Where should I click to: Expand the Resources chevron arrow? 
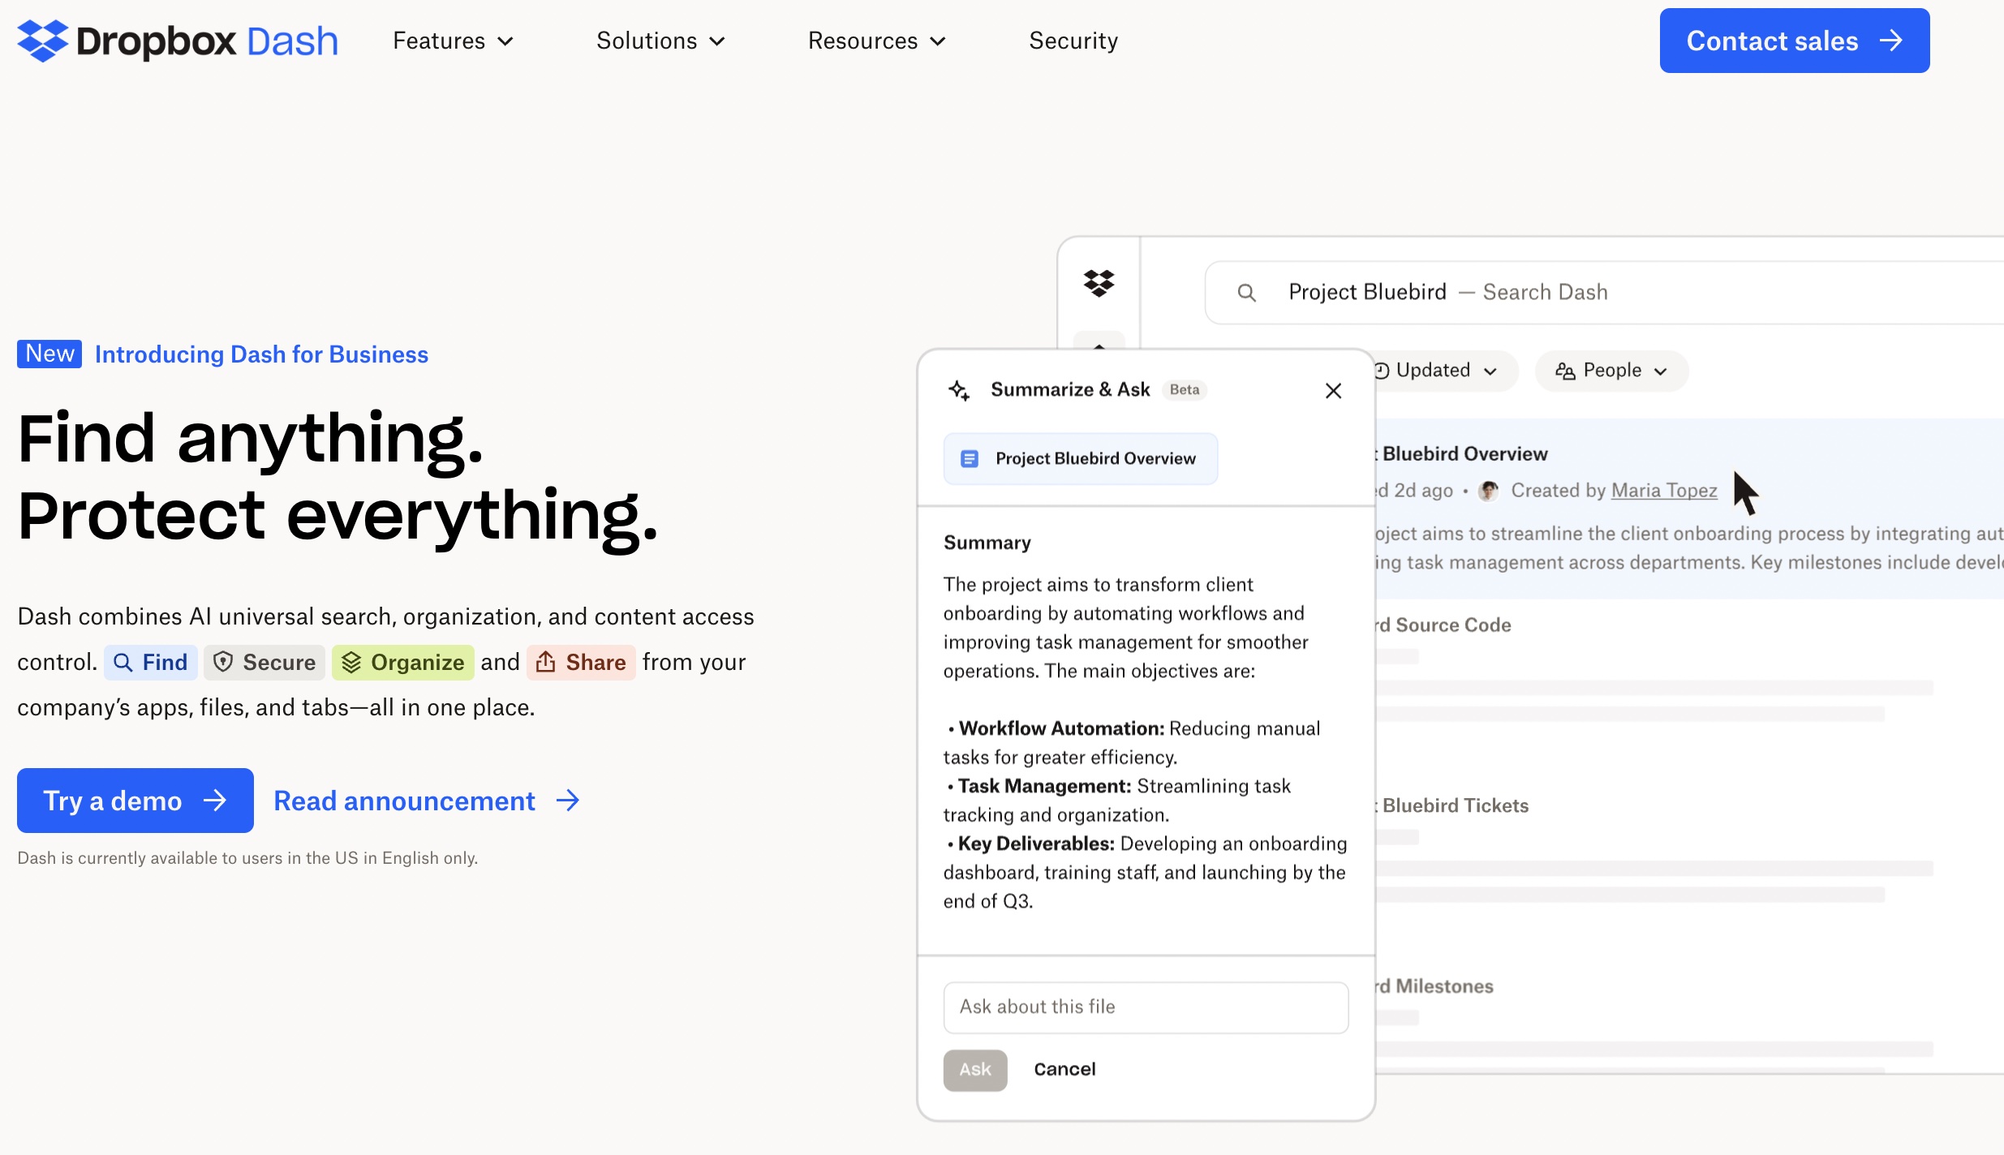(938, 41)
